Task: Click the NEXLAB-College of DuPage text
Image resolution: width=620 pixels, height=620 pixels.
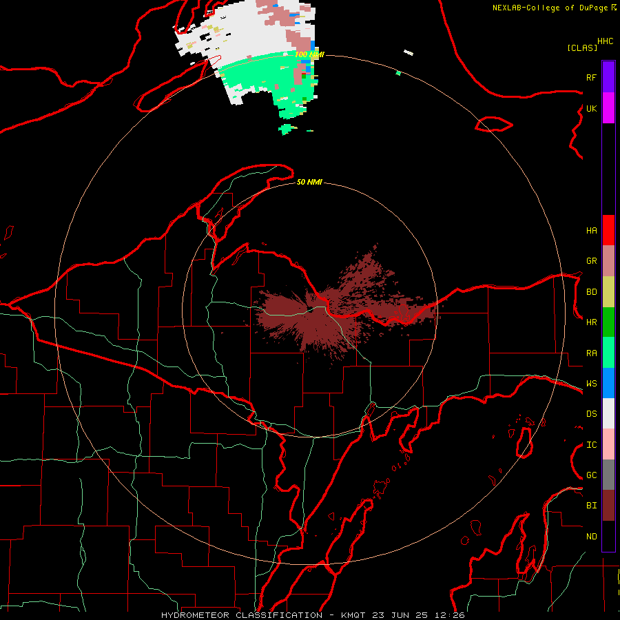Action: tap(551, 8)
